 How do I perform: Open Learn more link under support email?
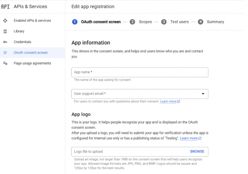click(170, 101)
